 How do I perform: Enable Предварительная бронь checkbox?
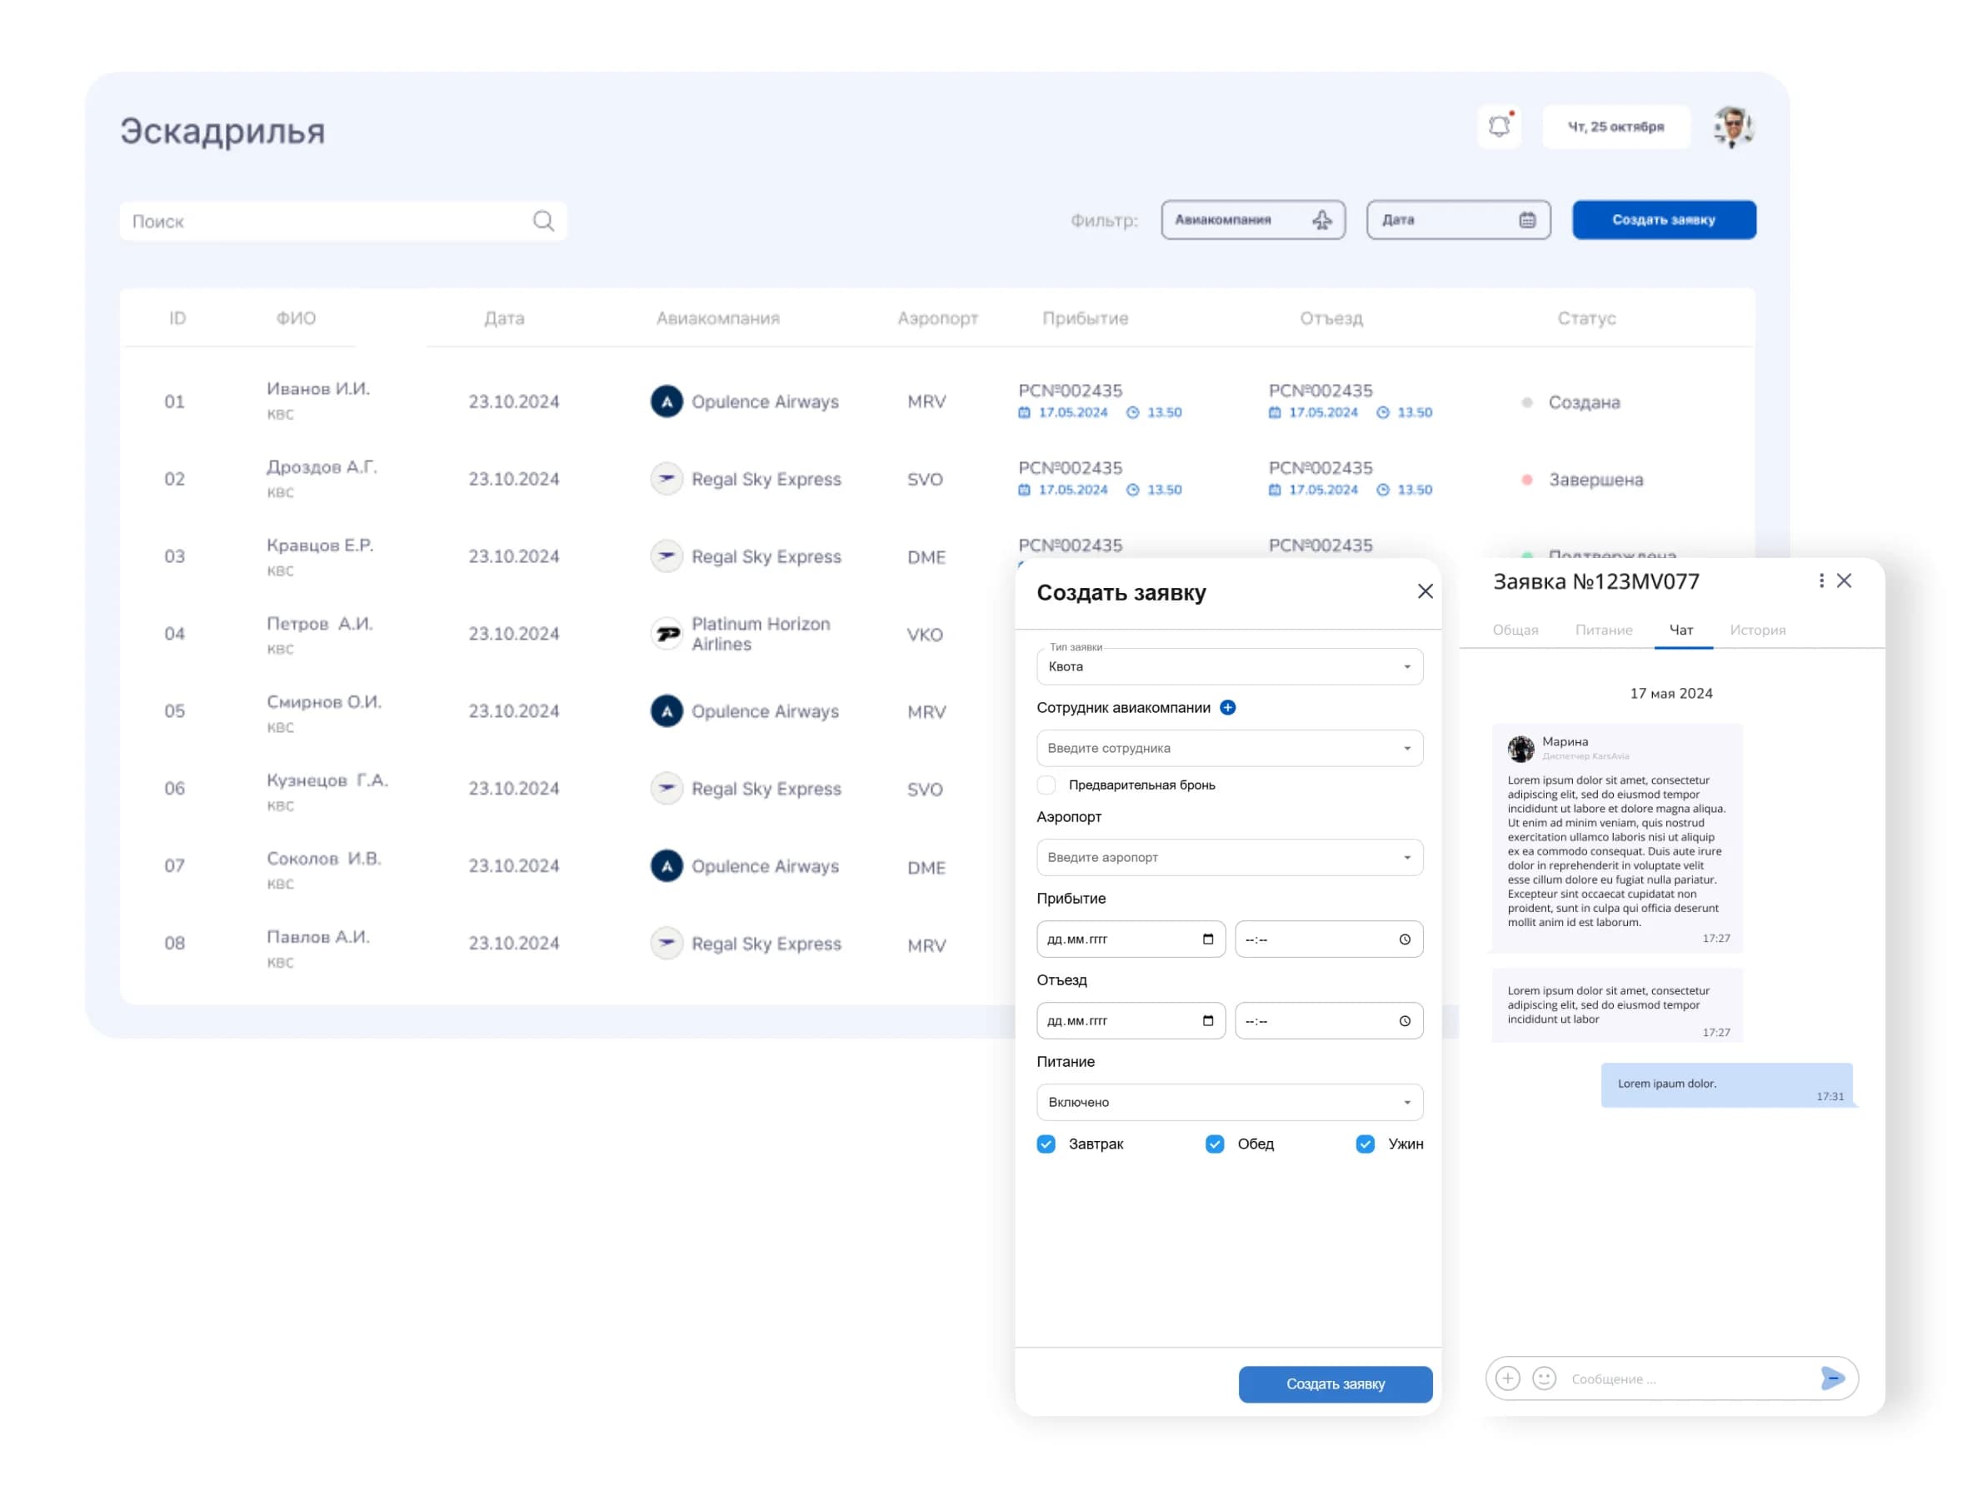pyautogui.click(x=1046, y=785)
